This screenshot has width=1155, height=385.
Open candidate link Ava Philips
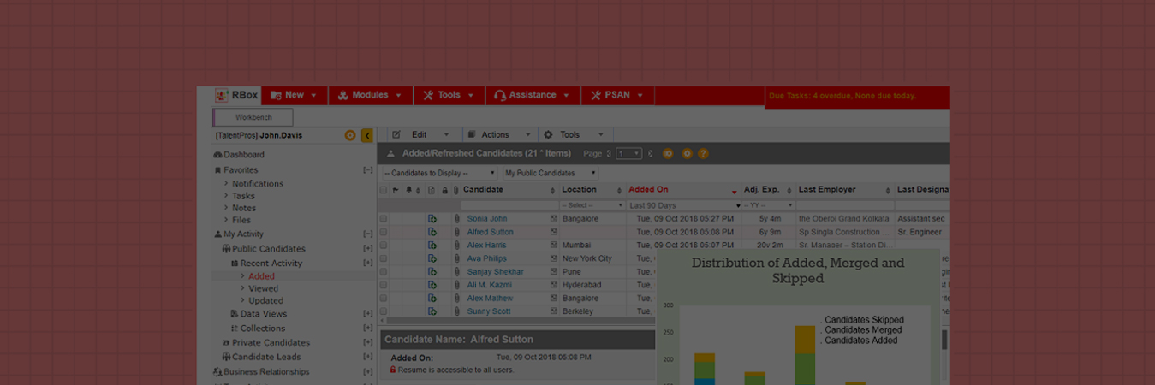coord(486,258)
